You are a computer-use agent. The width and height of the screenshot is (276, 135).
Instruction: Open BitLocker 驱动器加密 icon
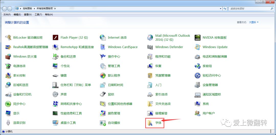click(x=8, y=38)
